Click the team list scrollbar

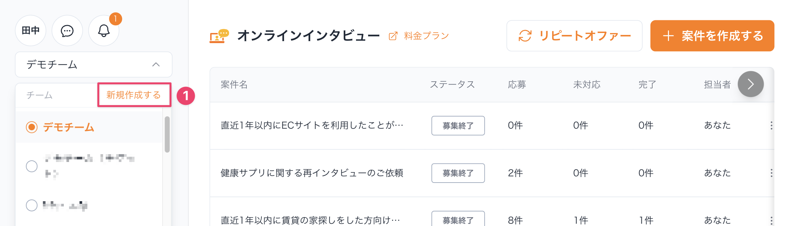pyautogui.click(x=167, y=135)
